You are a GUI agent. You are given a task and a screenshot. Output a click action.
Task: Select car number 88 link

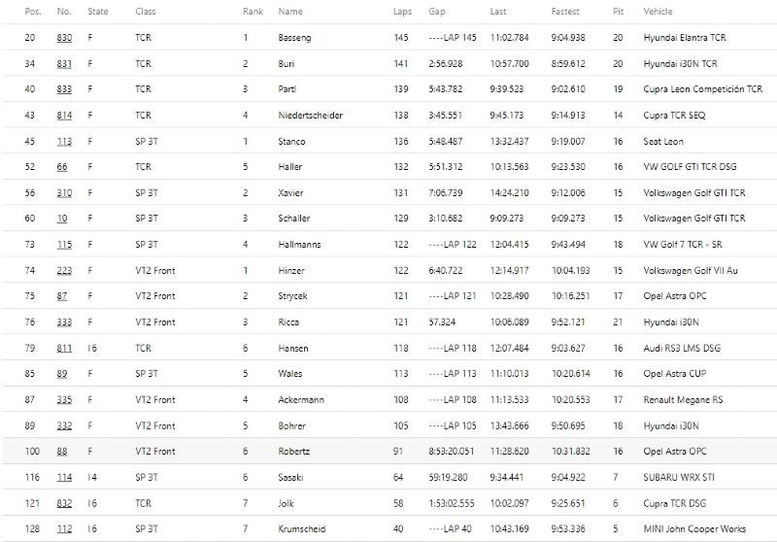tap(62, 452)
